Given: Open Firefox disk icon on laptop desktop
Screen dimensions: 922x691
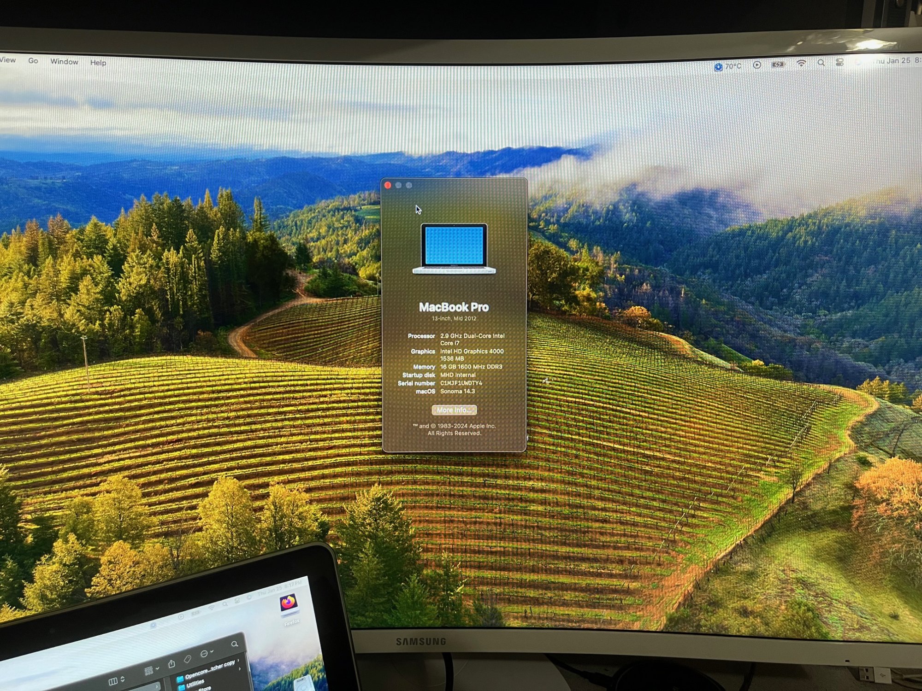Looking at the screenshot, I should [289, 604].
